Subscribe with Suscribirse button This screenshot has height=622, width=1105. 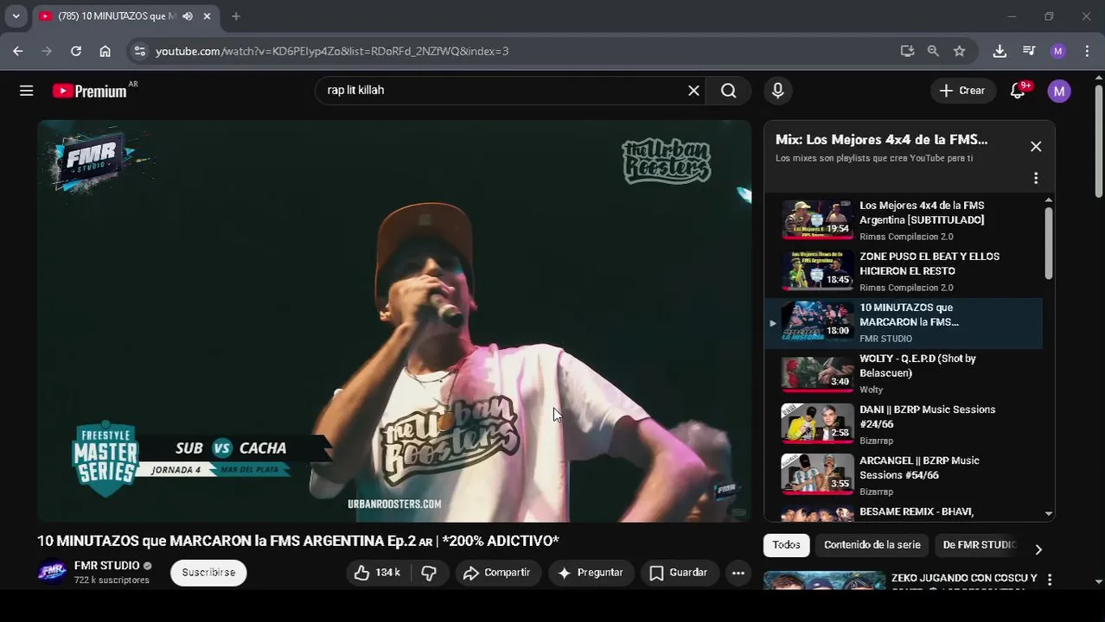tap(208, 573)
